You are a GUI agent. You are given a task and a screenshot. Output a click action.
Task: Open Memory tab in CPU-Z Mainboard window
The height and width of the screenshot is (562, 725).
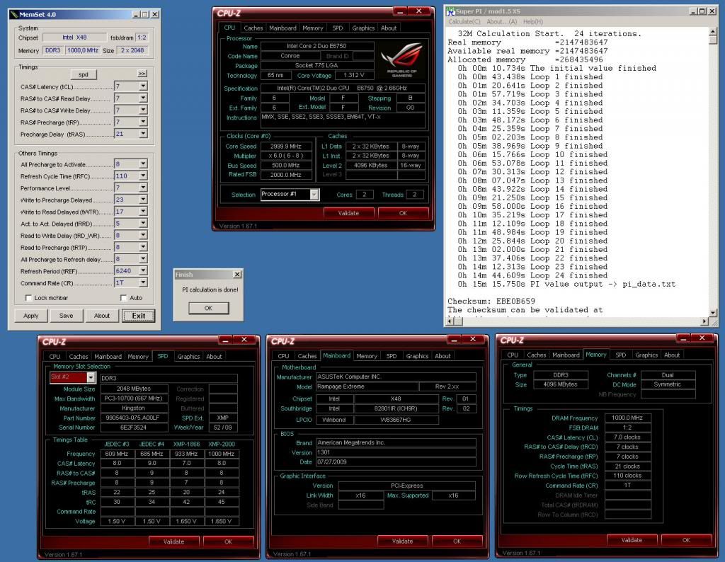(367, 356)
